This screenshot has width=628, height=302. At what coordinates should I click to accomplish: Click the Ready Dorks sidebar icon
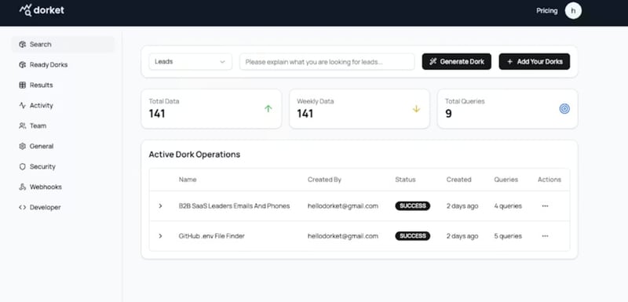[x=23, y=65]
